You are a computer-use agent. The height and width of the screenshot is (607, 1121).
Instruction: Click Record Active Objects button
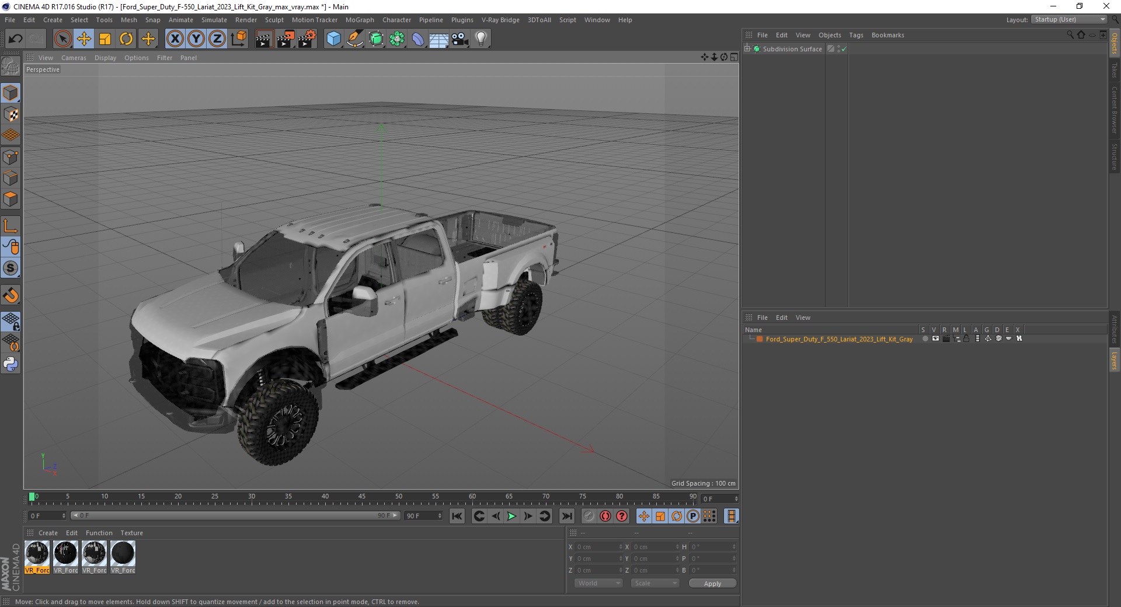589,516
